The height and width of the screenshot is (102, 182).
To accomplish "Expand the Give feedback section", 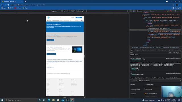I will [51, 68].
